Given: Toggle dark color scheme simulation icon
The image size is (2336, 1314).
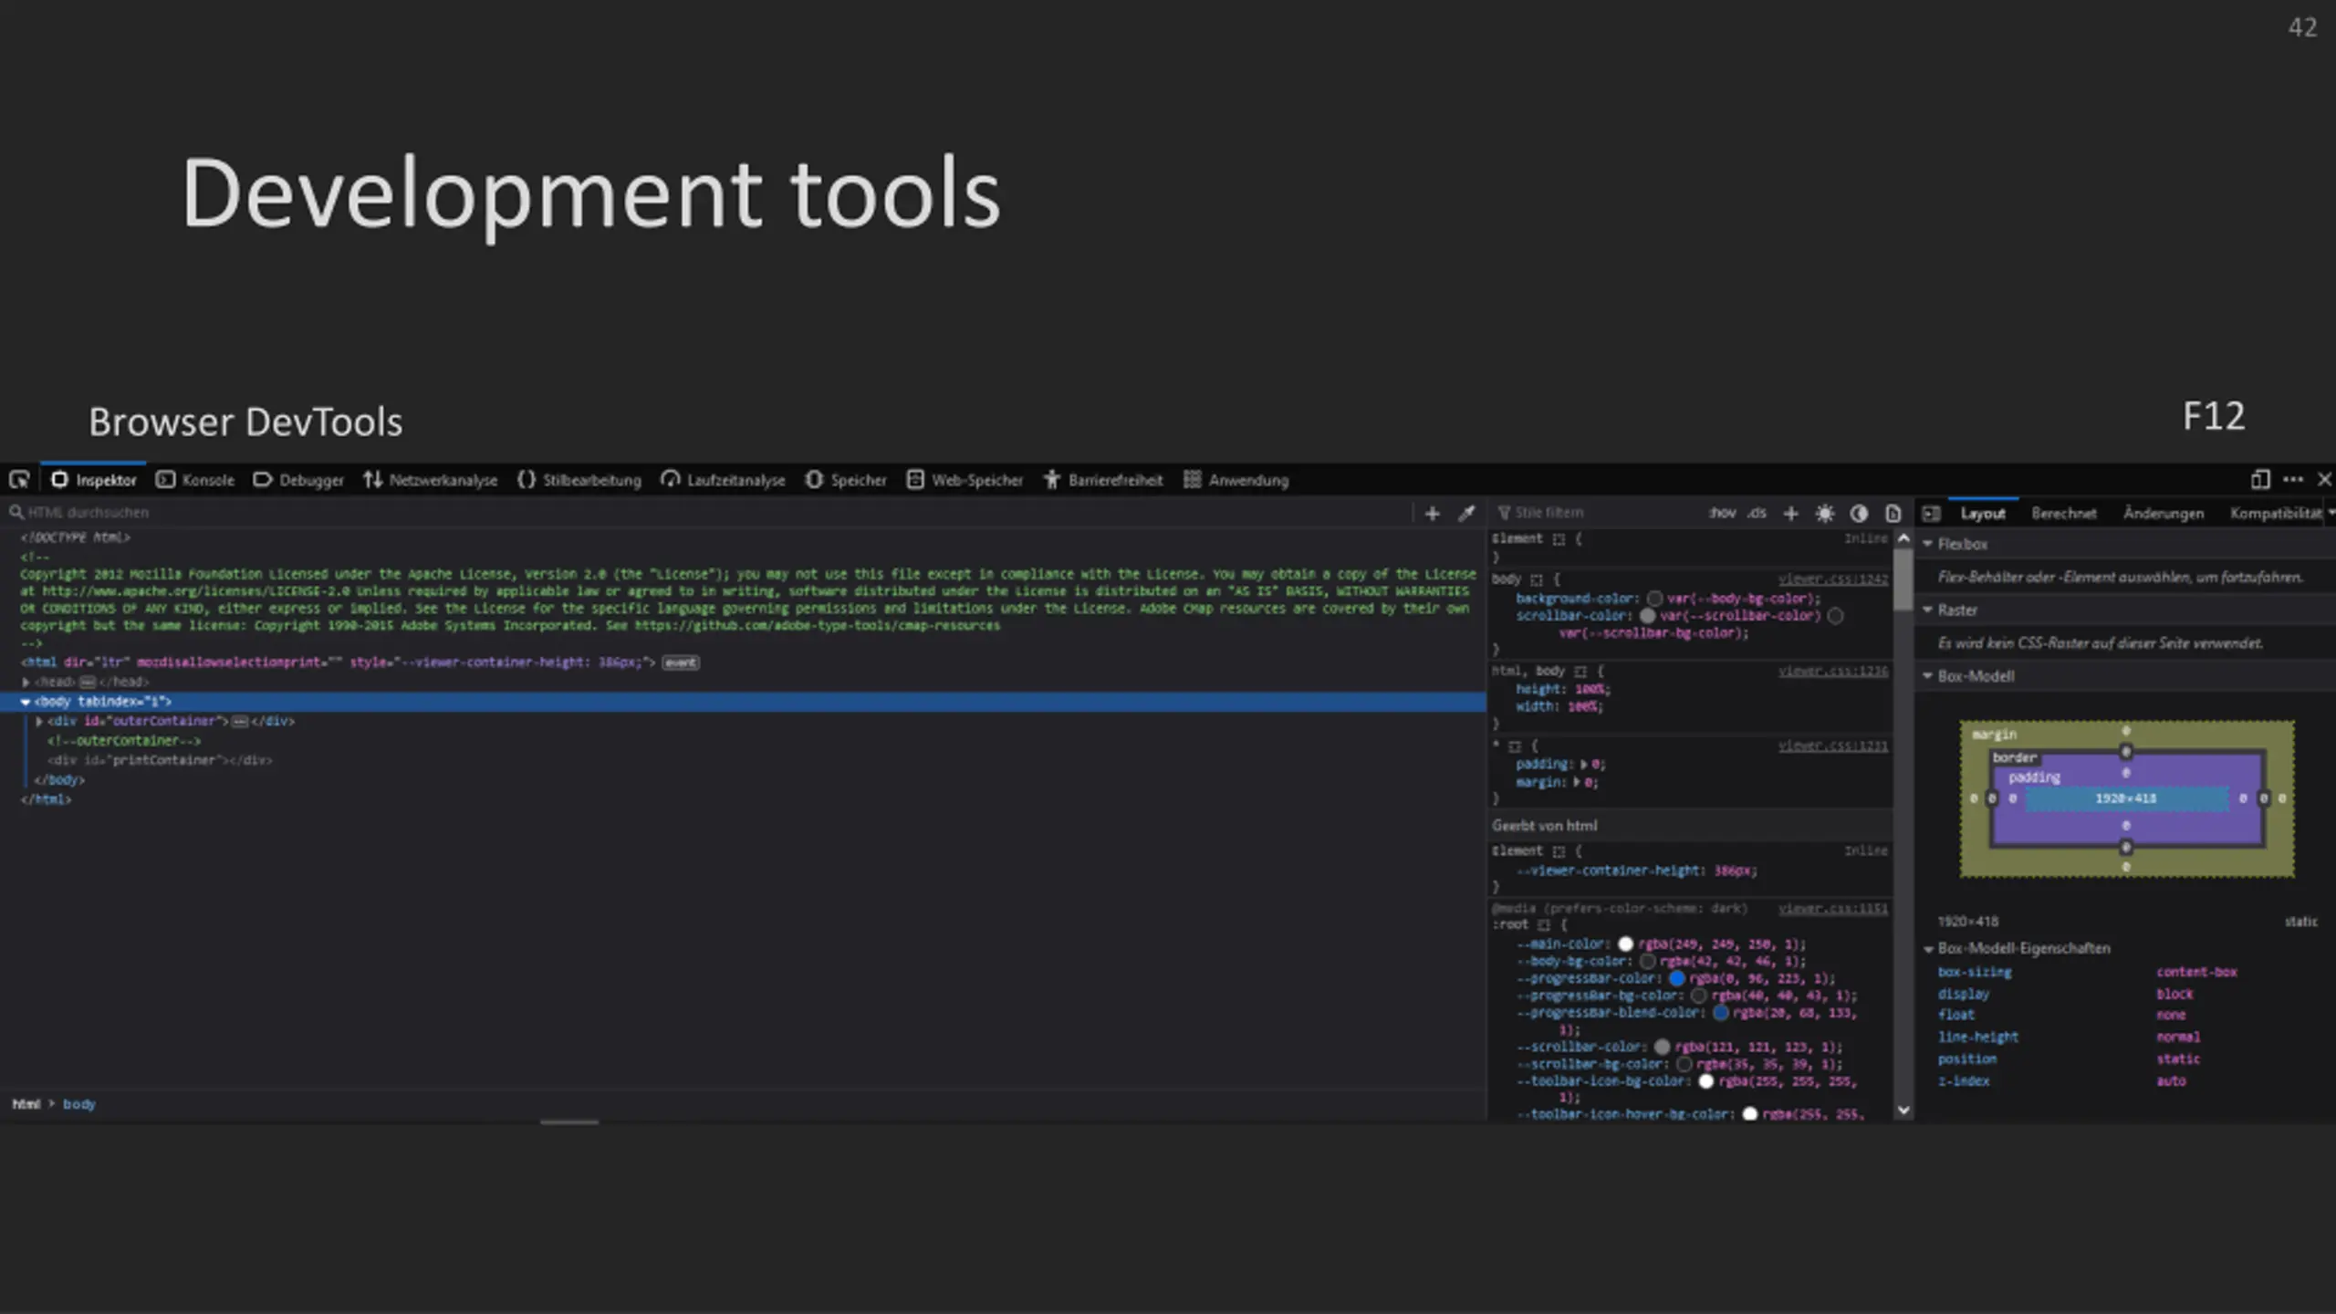Looking at the screenshot, I should tap(1859, 513).
